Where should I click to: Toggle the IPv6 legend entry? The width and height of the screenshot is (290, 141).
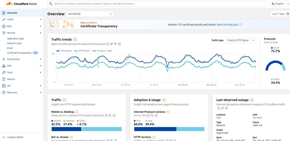pyautogui.click(x=149, y=121)
